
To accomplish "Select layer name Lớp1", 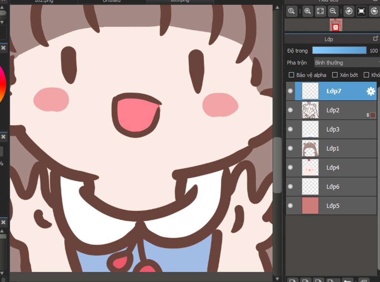I will 333,148.
